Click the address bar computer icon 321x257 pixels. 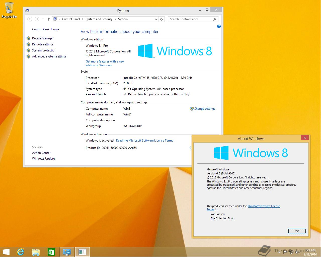55,19
